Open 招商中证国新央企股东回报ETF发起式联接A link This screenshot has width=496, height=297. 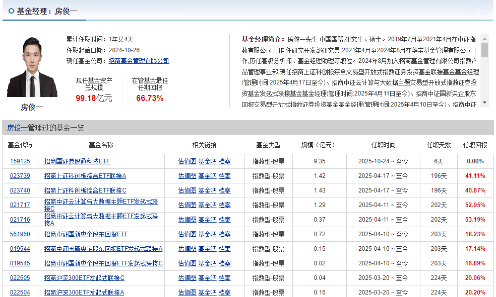point(103,249)
